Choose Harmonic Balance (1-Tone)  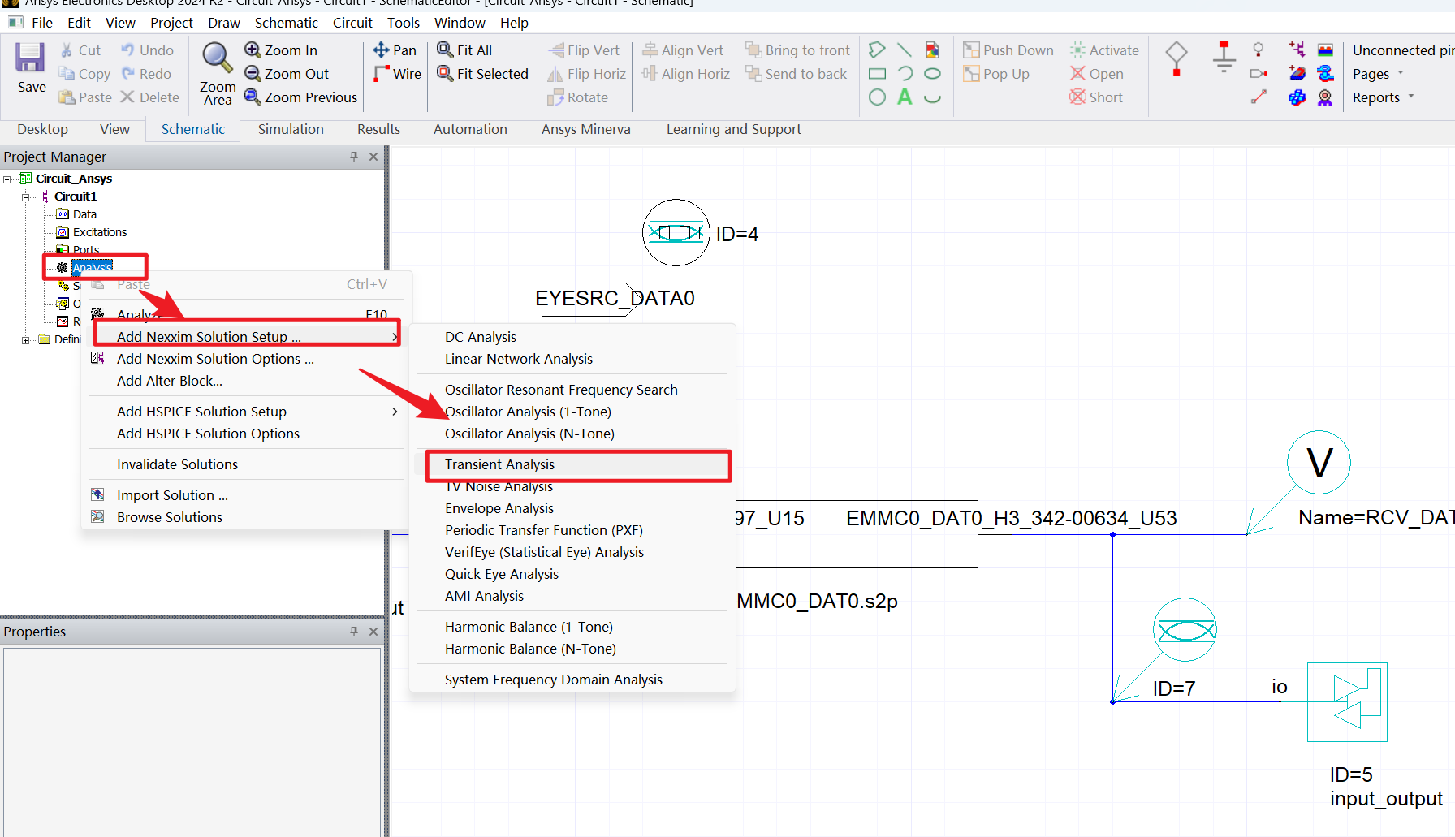tap(572, 627)
